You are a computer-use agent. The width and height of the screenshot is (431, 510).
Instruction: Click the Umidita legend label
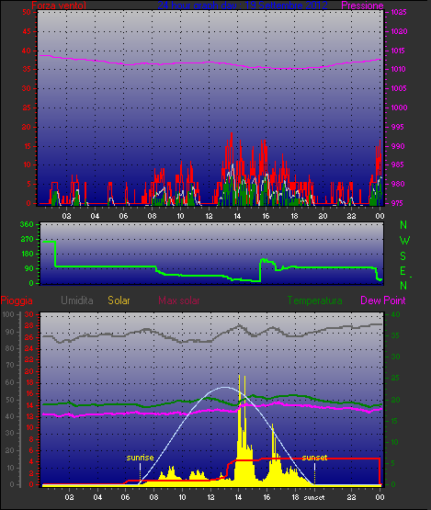(77, 300)
